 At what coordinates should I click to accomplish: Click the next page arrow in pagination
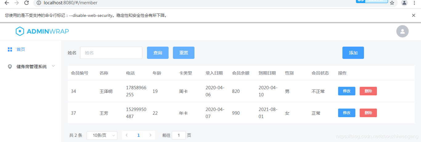coord(150,135)
